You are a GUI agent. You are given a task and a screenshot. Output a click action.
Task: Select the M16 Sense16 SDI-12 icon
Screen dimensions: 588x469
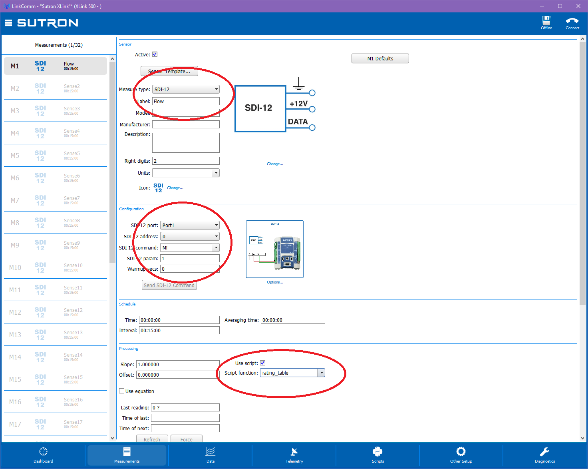(40, 402)
